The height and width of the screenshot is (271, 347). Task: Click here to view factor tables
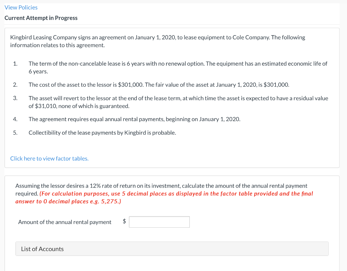coord(49,158)
